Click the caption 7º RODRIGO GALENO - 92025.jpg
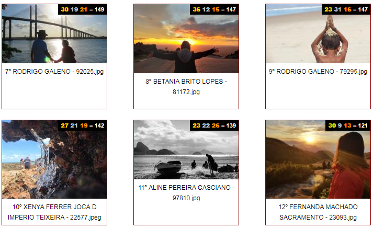 pos(54,71)
